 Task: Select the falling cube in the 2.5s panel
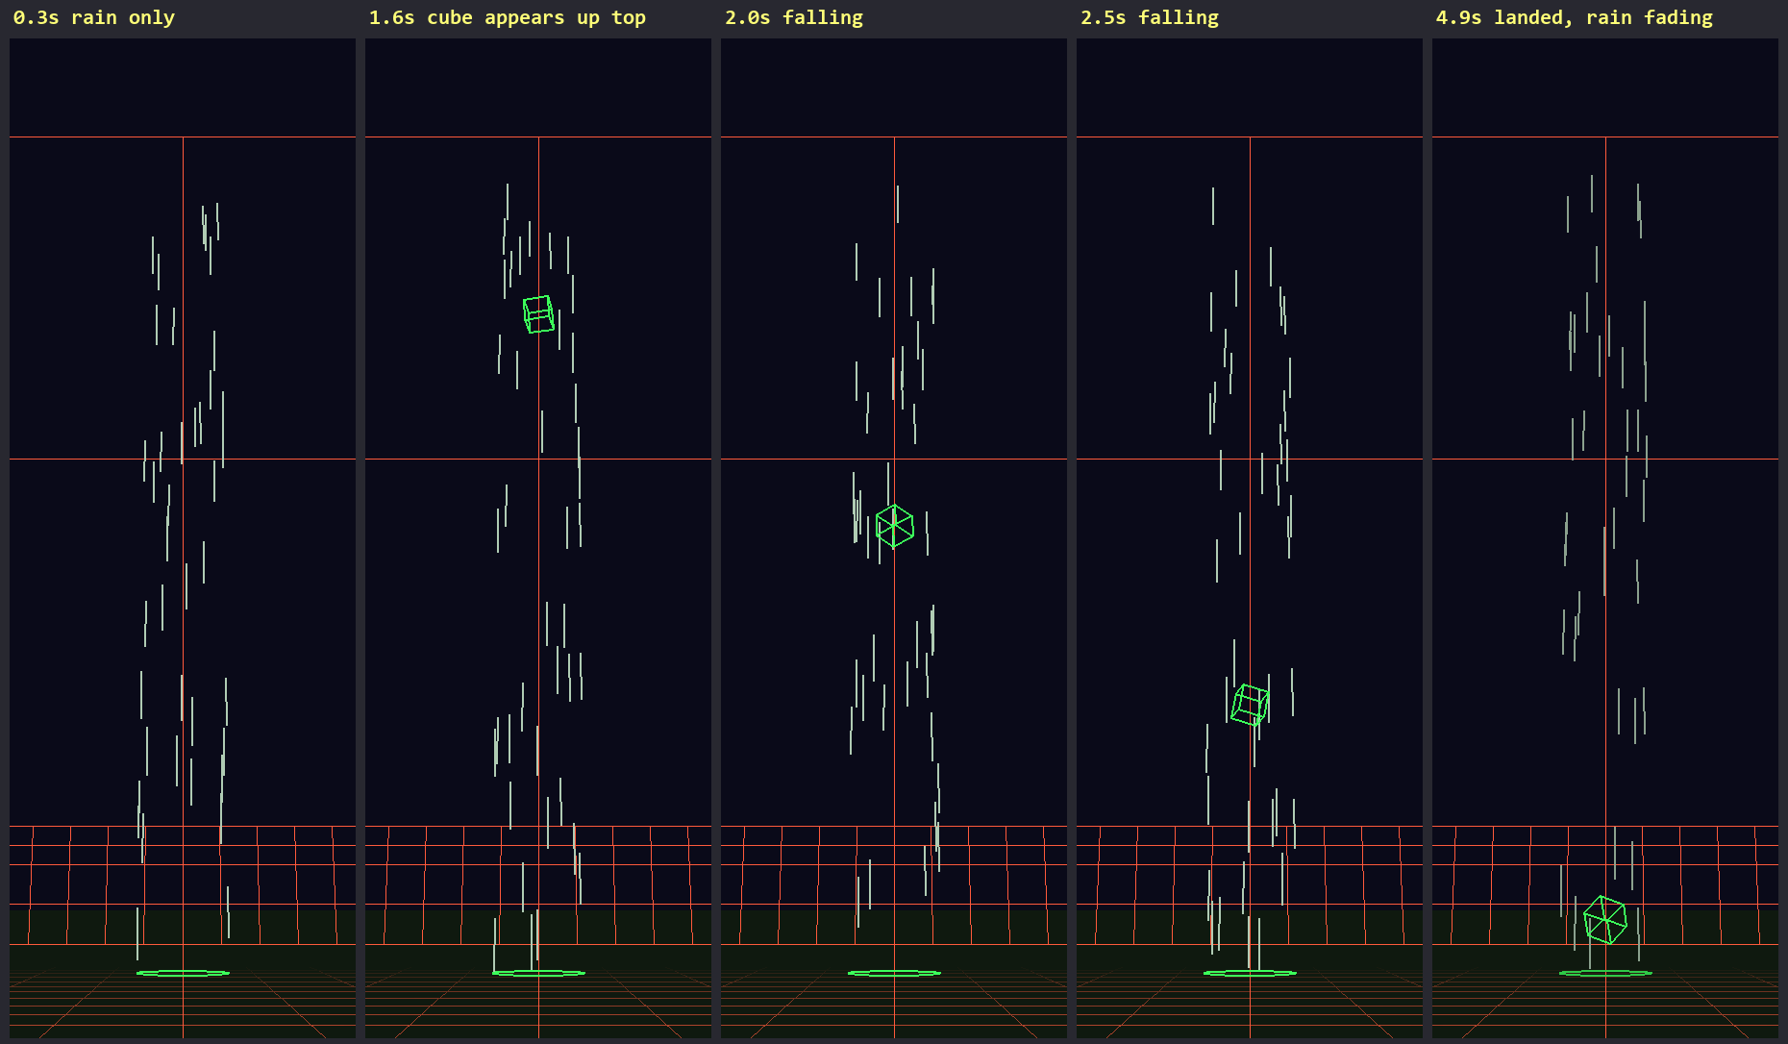point(1250,705)
